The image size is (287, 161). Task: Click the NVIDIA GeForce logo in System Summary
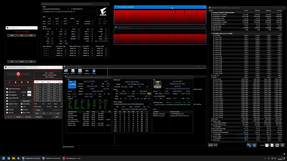coord(157,84)
